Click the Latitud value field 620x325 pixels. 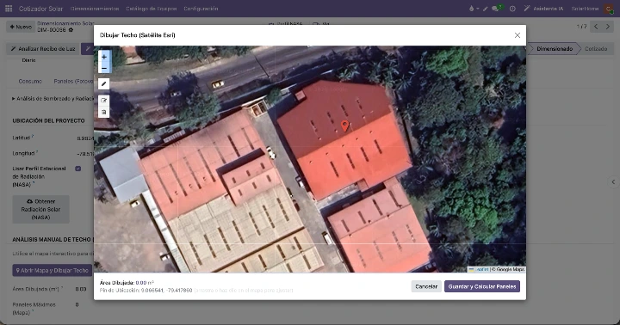tap(85, 138)
